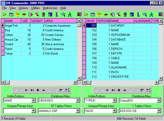Open SQL tool in left panel toolbar

pyautogui.click(x=18, y=14)
